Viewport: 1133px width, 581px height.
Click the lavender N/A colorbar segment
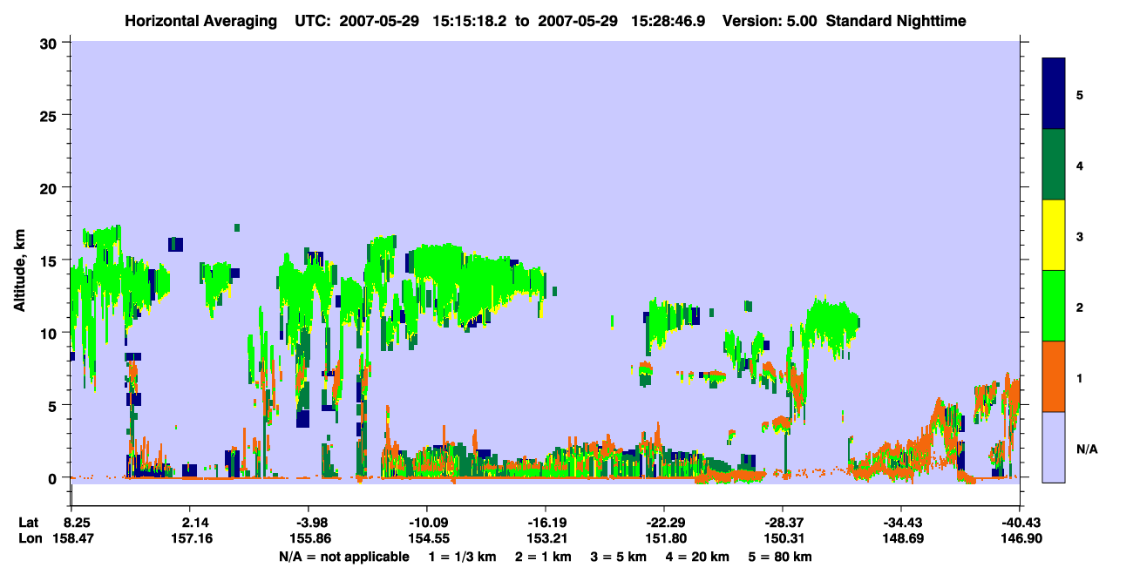(x=1055, y=447)
